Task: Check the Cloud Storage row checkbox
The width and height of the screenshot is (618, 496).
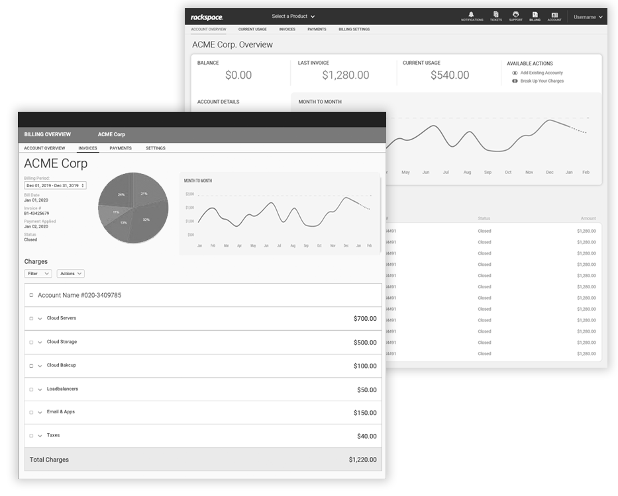Action: tap(31, 342)
